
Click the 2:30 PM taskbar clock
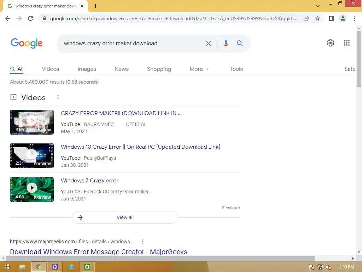click(x=346, y=267)
